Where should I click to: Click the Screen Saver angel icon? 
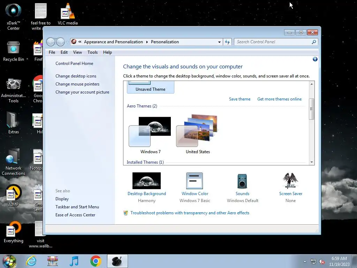(290, 181)
